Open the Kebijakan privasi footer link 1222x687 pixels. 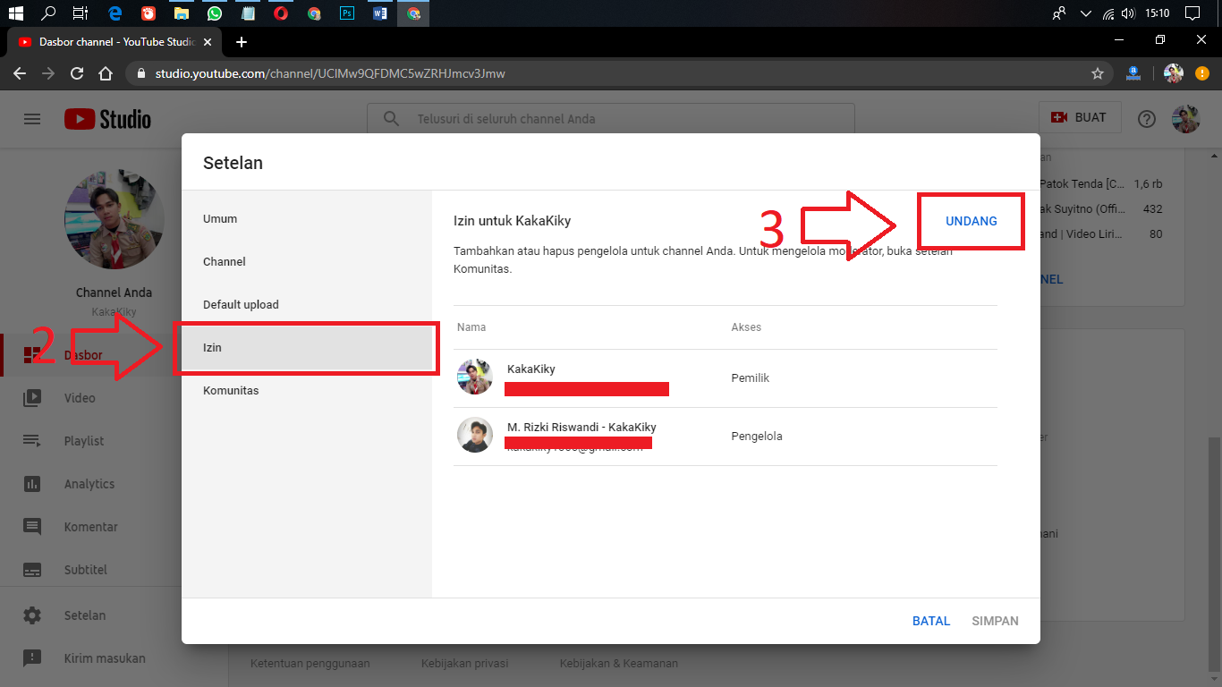click(465, 664)
